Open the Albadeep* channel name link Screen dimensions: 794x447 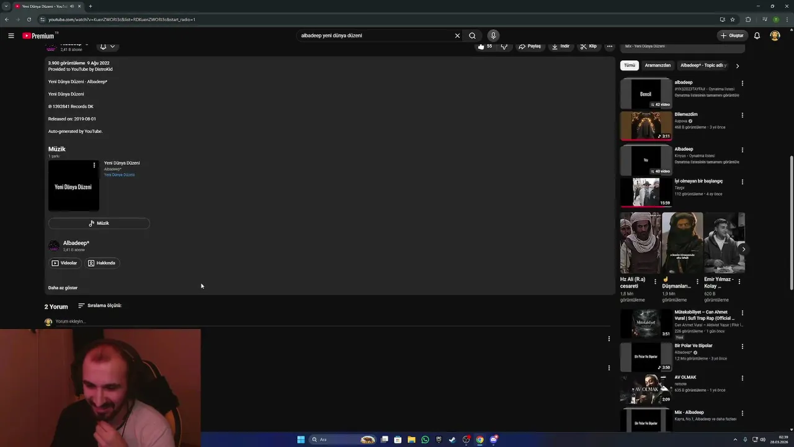tap(76, 243)
